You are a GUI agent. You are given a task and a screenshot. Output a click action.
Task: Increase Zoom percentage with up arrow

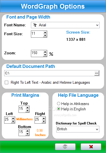click(x=45, y=52)
